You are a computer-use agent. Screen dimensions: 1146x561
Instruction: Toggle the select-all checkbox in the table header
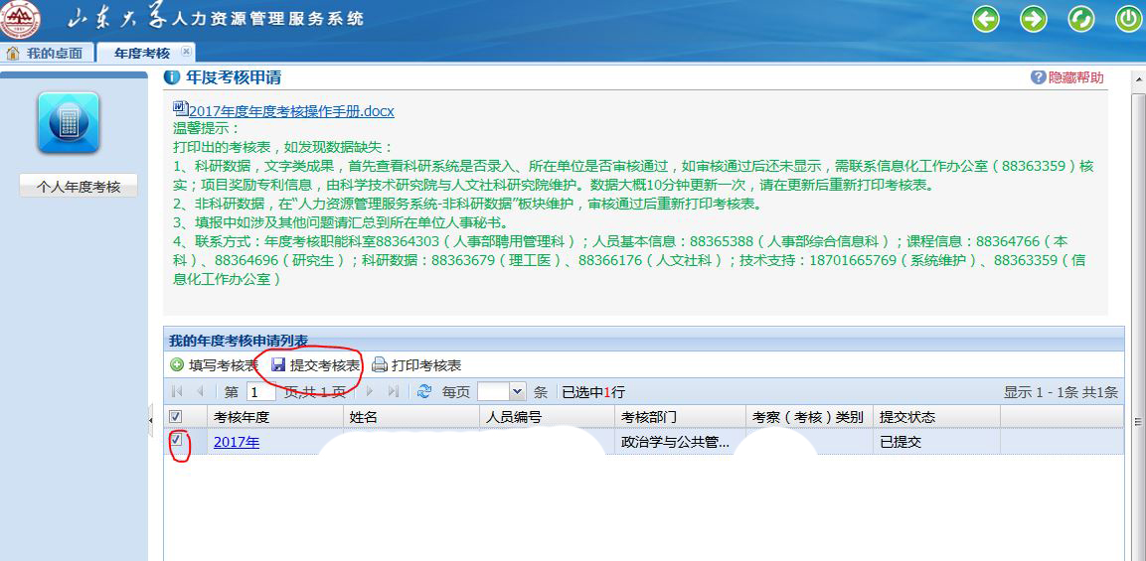point(176,417)
